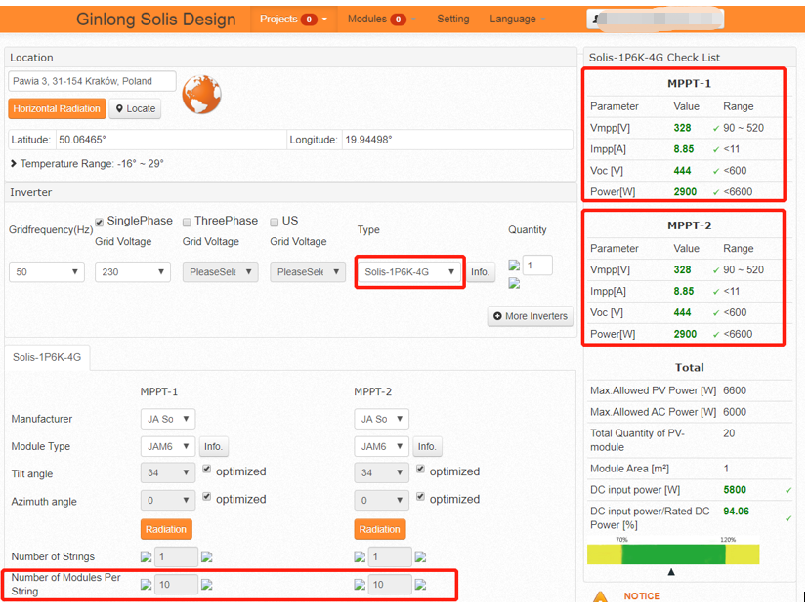808x614 pixels.
Task: Click the DC power ratio green bar
Action: 673,554
